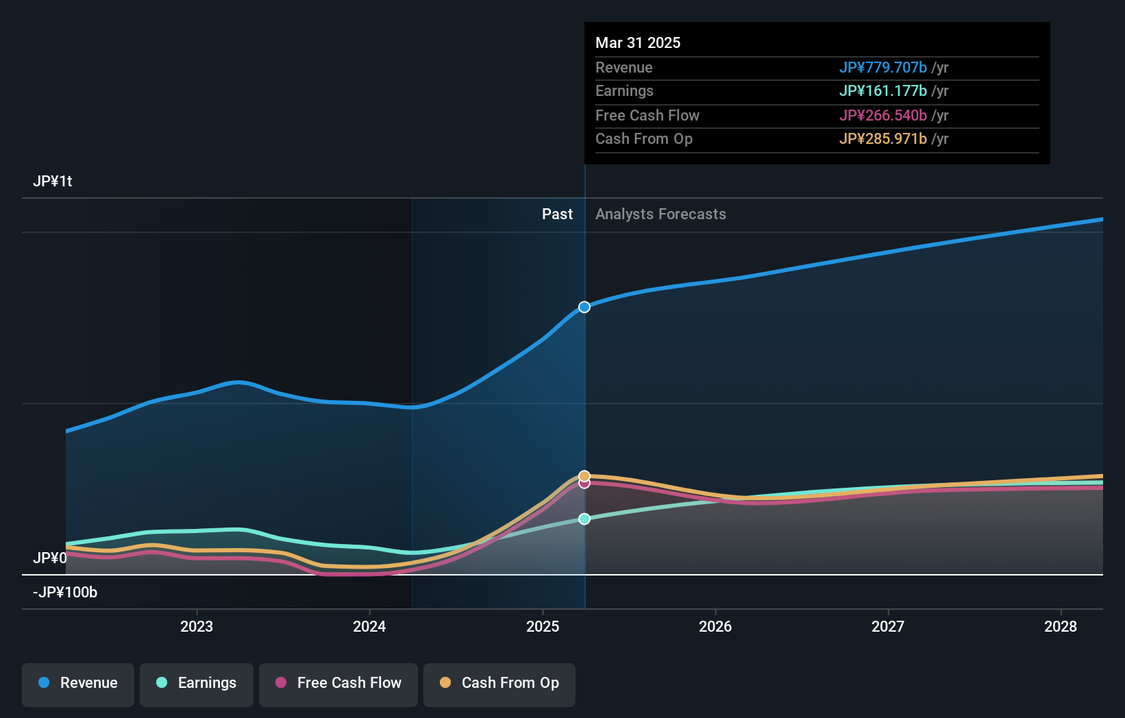Toggle the Free Cash Flow legend button

click(x=338, y=684)
